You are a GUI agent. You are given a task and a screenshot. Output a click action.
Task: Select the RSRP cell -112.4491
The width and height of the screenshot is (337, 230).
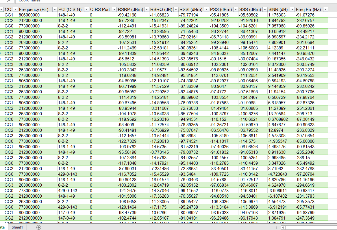coord(133,26)
